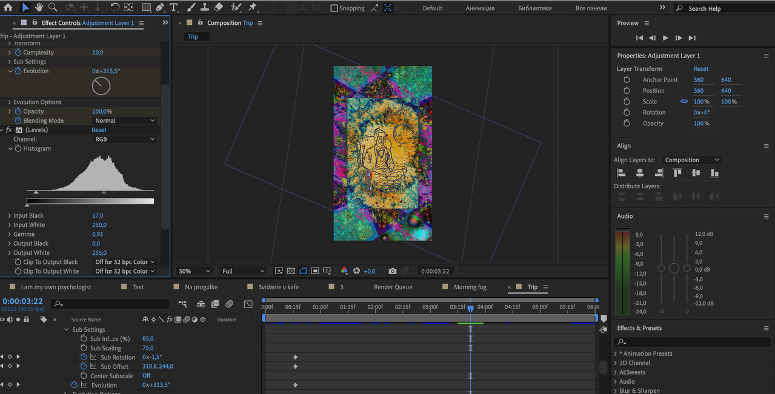Viewport: 775px width, 394px height.
Task: Select the Puppet Pin tool
Action: [252, 8]
